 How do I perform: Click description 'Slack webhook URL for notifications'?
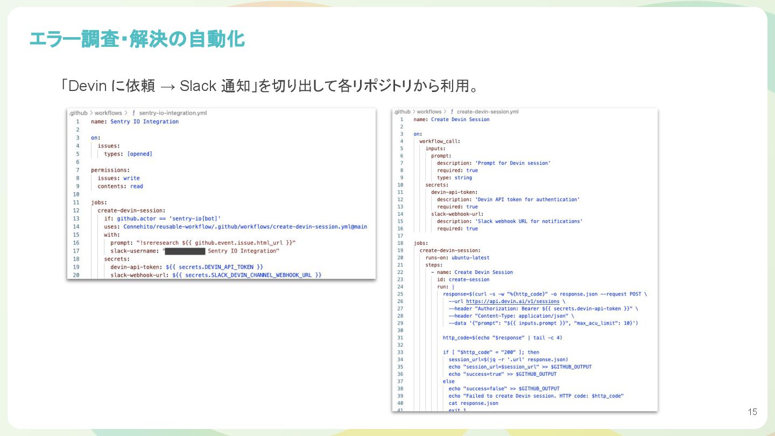[510, 221]
